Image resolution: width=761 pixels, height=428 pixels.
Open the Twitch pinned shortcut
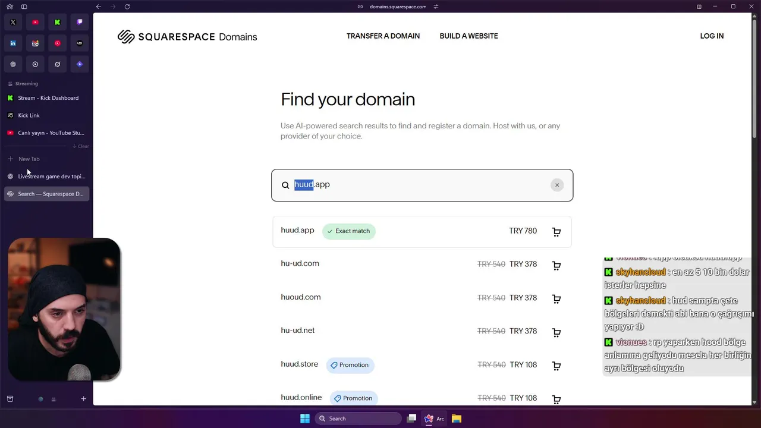pyautogui.click(x=80, y=22)
